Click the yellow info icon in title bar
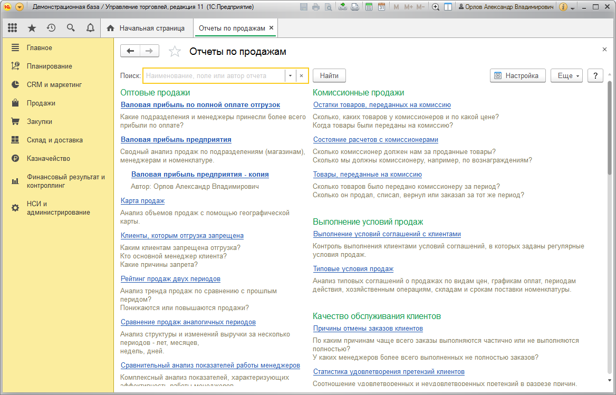This screenshot has height=395, width=616. (x=563, y=7)
